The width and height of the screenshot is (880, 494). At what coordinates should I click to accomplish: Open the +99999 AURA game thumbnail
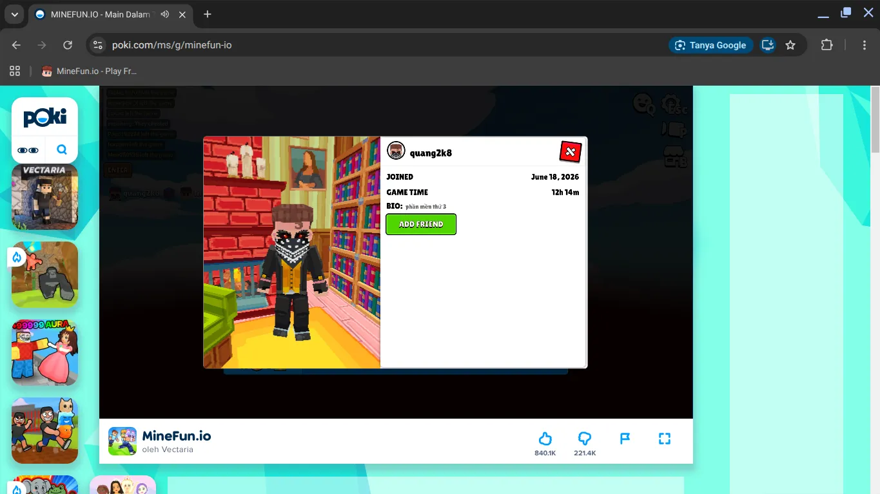[x=44, y=353]
